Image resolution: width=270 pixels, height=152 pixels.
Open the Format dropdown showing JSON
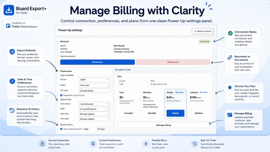(x=95, y=80)
